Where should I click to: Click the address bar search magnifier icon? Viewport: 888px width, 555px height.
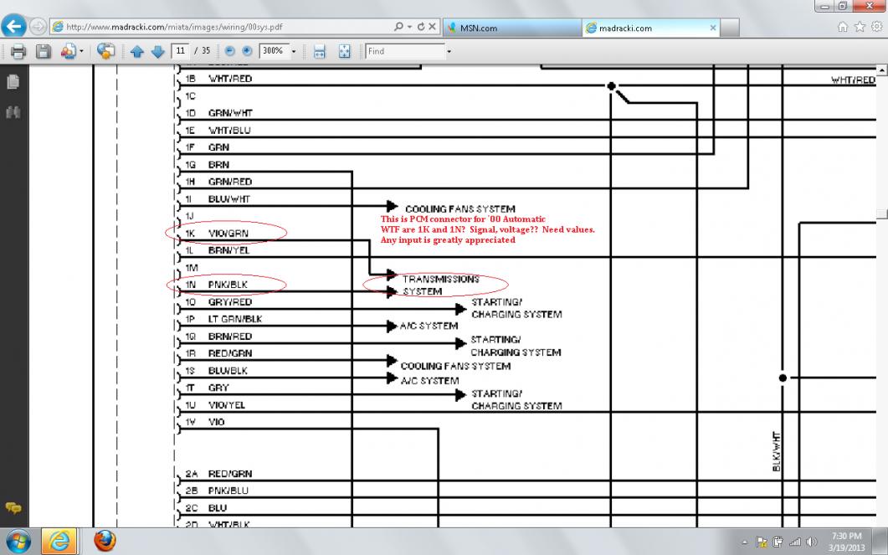[398, 27]
